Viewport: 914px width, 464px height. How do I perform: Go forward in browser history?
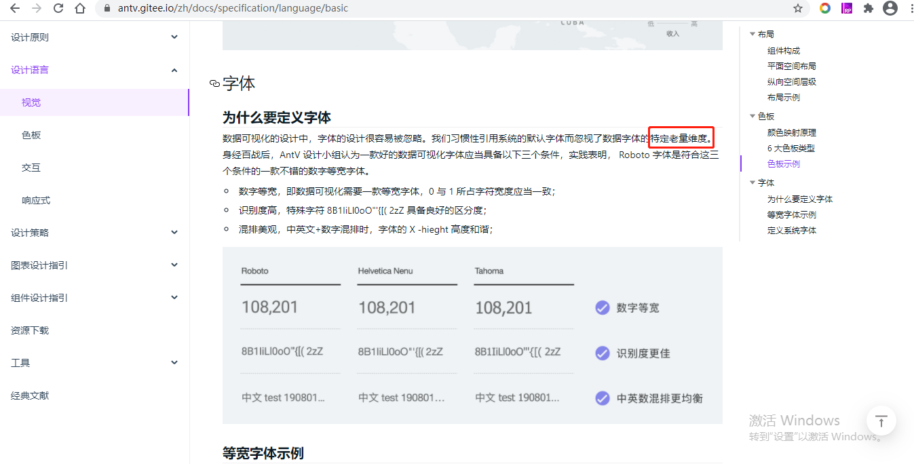tap(37, 8)
